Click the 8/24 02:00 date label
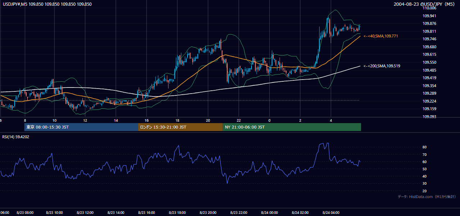Screen dimensions: 460x216 [x=300, y=212]
